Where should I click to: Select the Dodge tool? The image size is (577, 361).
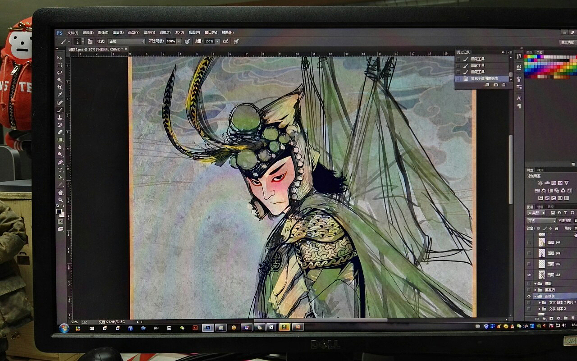pos(60,155)
